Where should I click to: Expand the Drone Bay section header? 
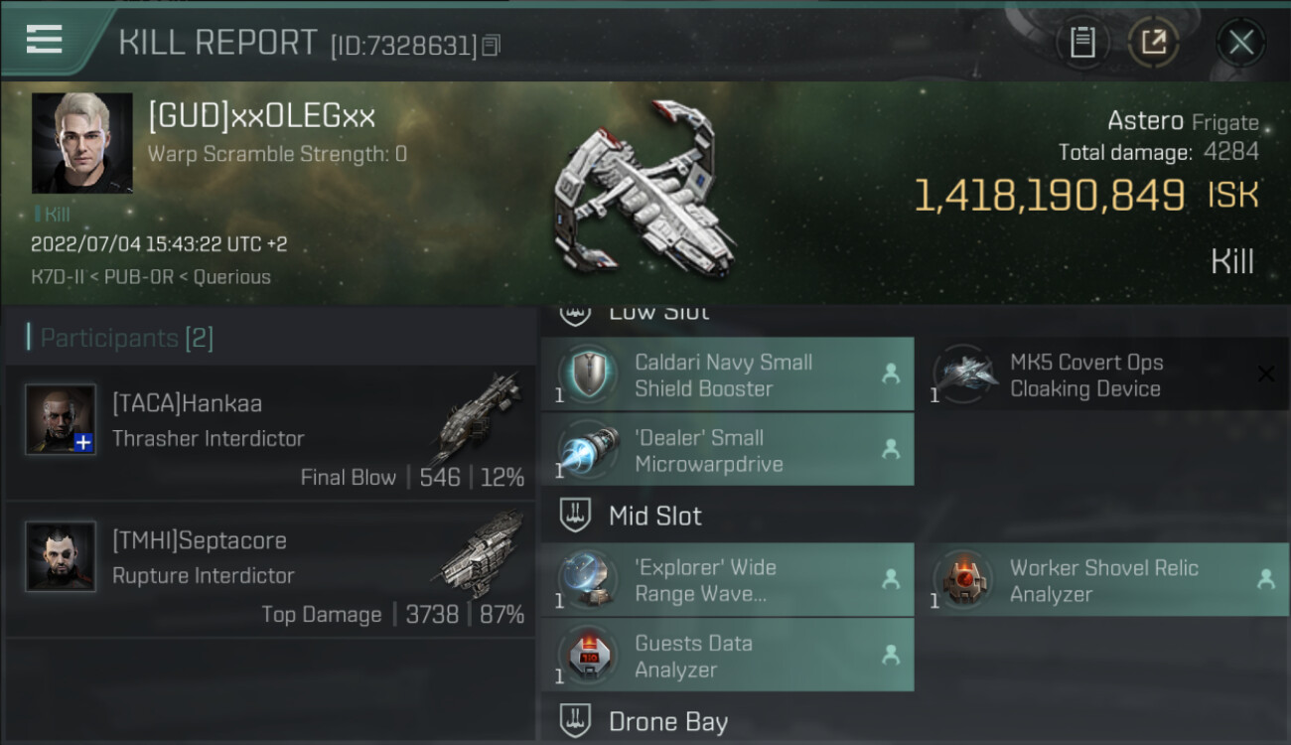pyautogui.click(x=643, y=721)
